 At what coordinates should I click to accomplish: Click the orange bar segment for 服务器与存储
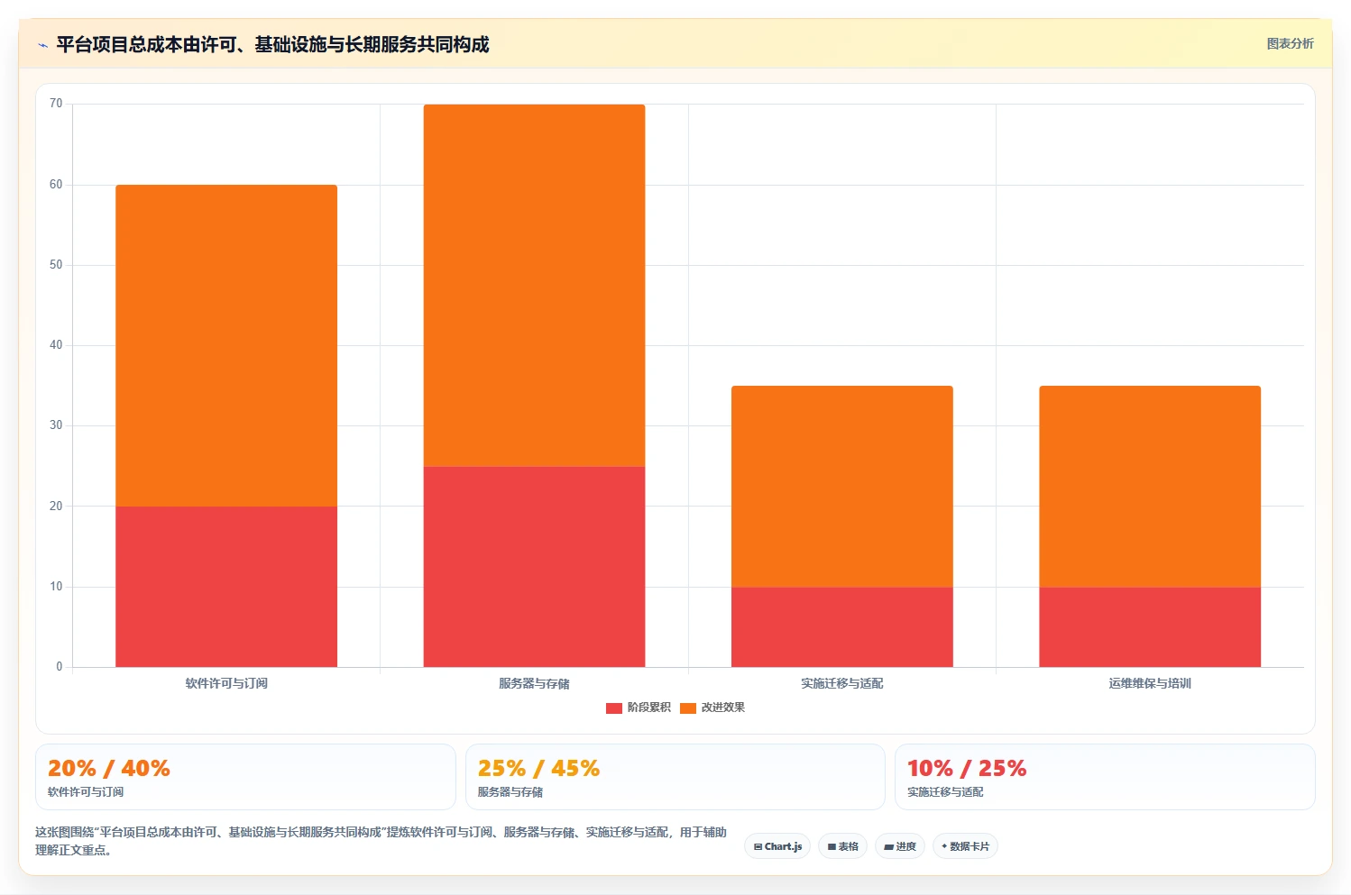pyautogui.click(x=534, y=285)
